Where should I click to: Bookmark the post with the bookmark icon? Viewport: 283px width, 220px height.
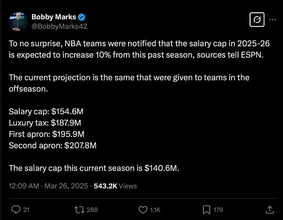[x=207, y=209]
